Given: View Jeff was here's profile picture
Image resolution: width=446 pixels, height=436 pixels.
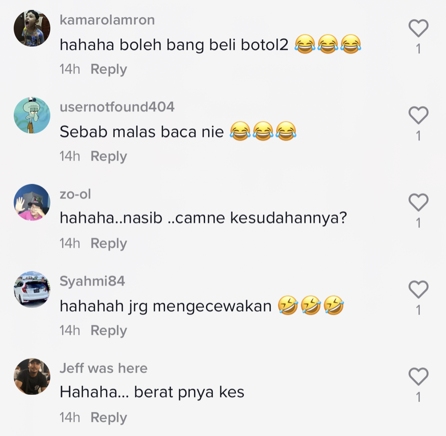Looking at the screenshot, I should pyautogui.click(x=32, y=376).
